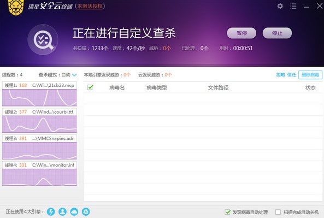Click the 线程4 activity graph

[x=39, y=177]
